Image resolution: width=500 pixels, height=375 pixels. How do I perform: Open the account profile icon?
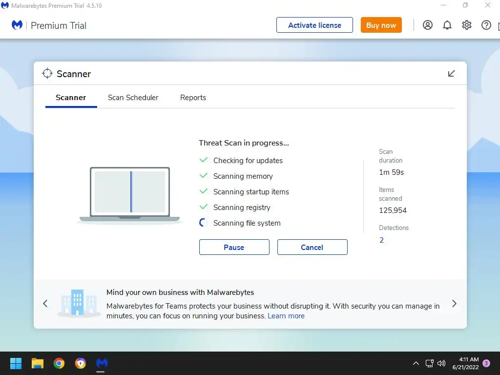tap(428, 25)
